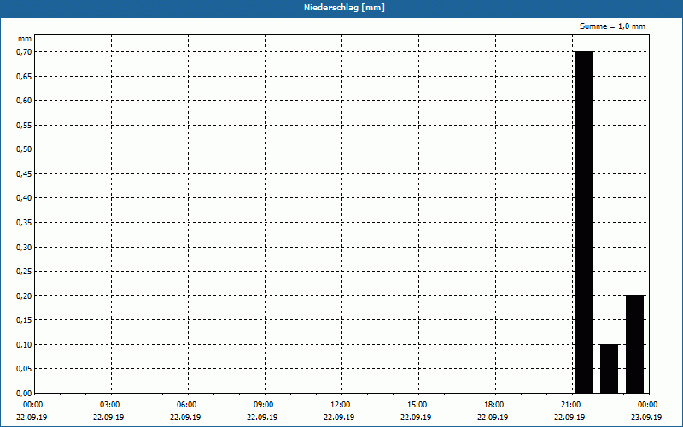Click the 0,05 y-axis label
This screenshot has height=427, width=683.
pyautogui.click(x=24, y=369)
